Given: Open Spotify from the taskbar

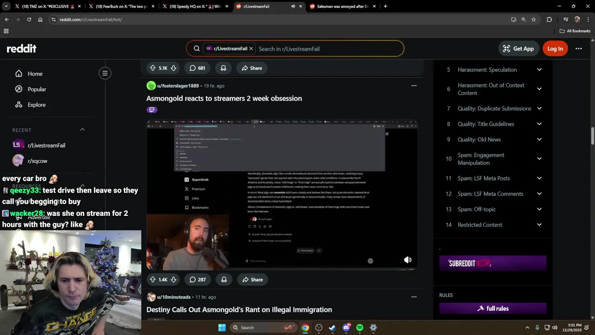Looking at the screenshot, I should tap(360, 328).
